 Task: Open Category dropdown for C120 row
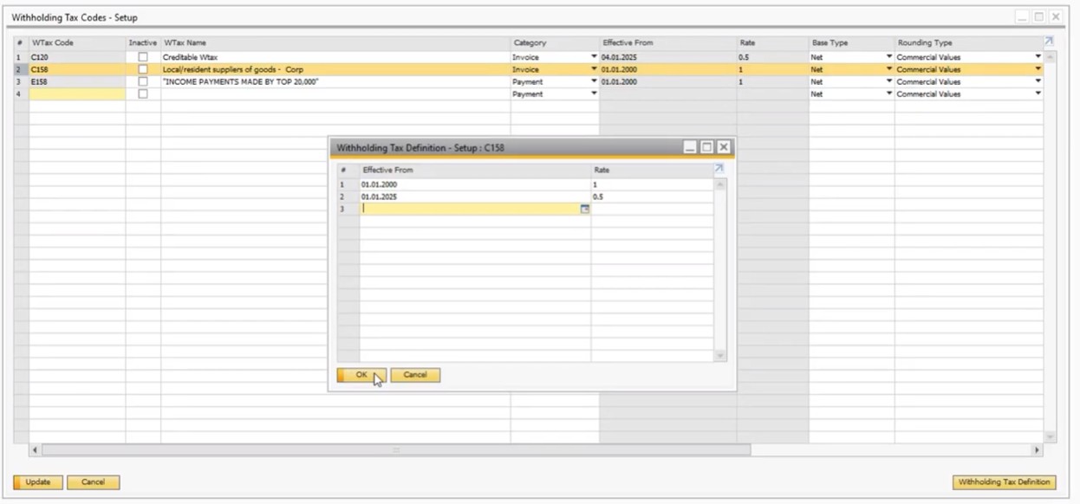(x=594, y=57)
